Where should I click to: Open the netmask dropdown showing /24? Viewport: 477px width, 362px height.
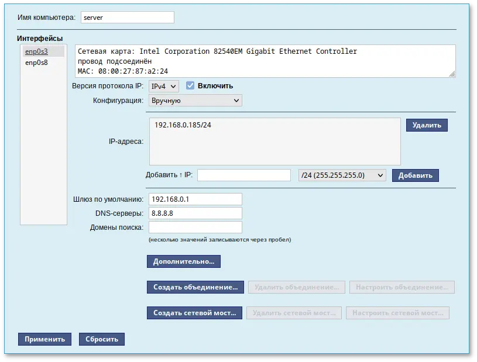tap(342, 175)
